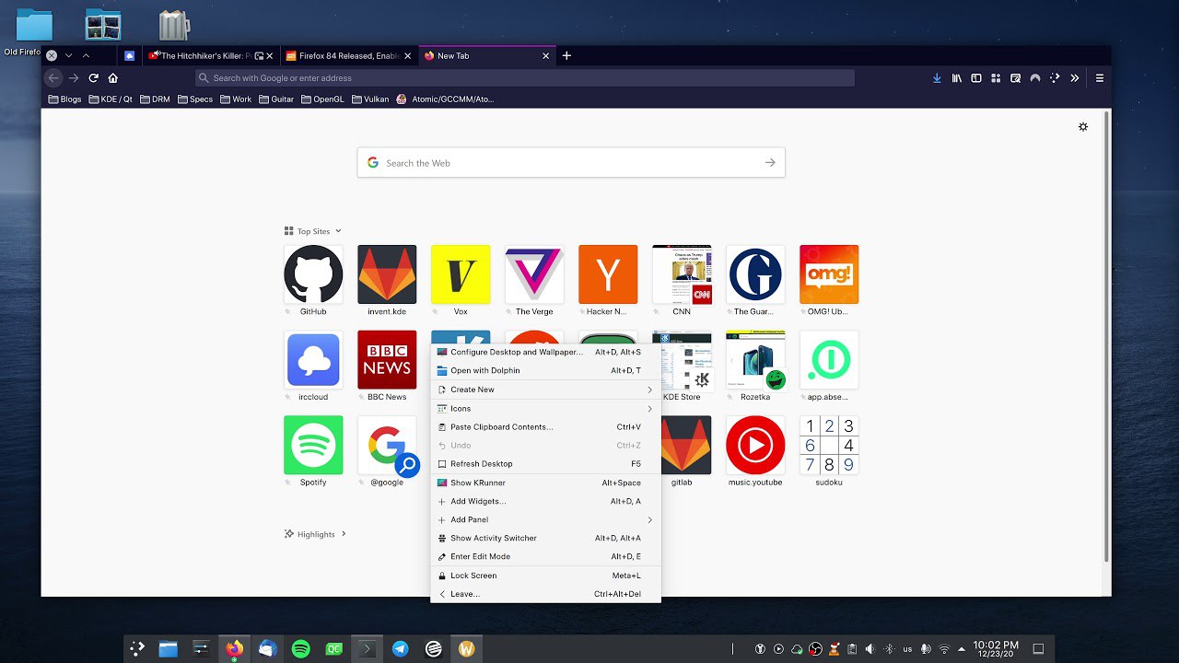This screenshot has height=663, width=1179.
Task: Select Leave menu entry
Action: pos(545,594)
